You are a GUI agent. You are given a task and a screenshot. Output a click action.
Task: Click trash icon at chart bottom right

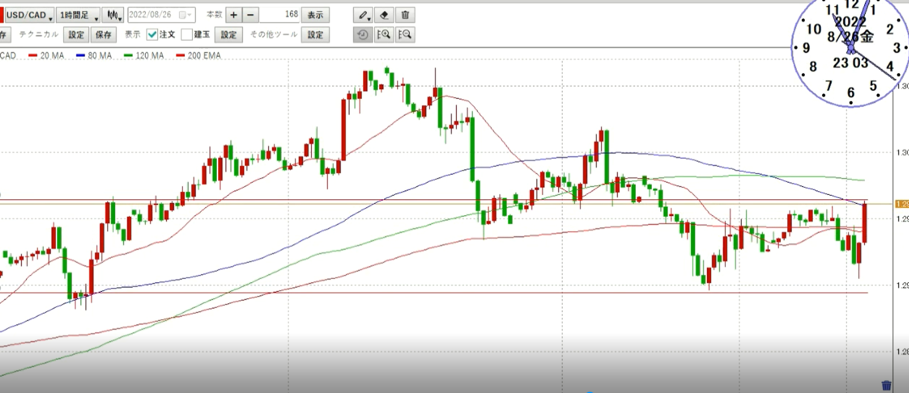pos(886,385)
